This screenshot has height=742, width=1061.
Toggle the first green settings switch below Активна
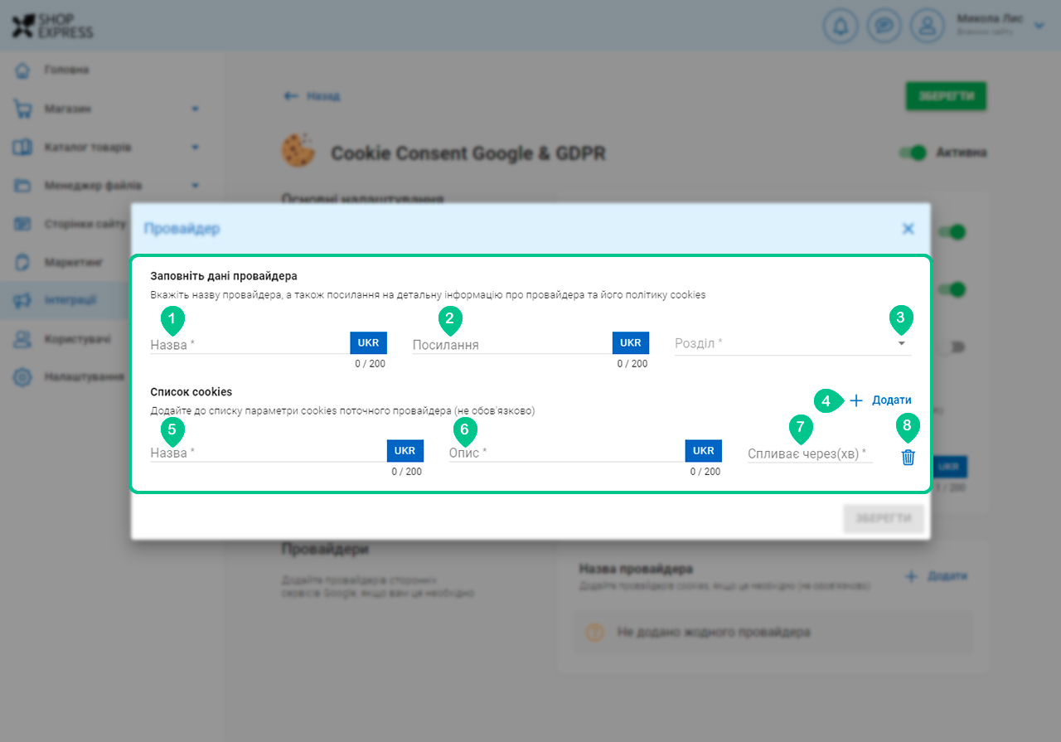953,232
